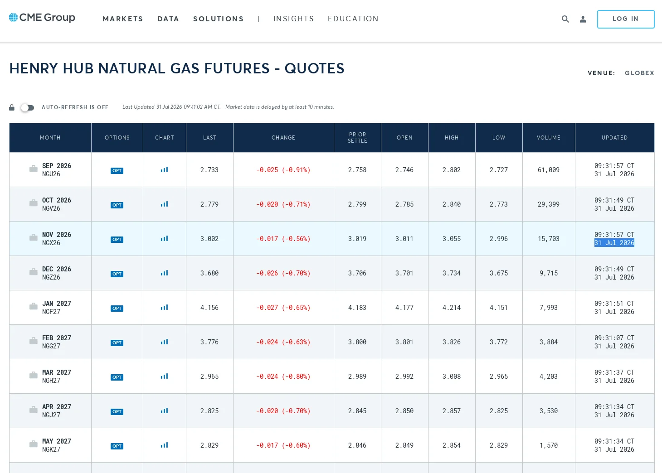The height and width of the screenshot is (473, 662).
Task: Open the Education section
Action: [353, 19]
